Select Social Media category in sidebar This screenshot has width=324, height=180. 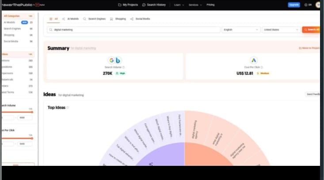point(18,41)
